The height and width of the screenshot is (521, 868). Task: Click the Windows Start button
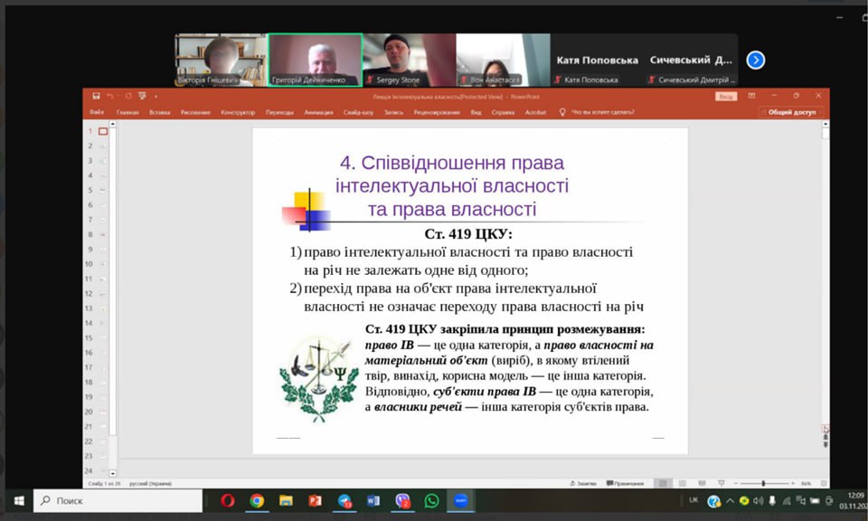point(17,500)
